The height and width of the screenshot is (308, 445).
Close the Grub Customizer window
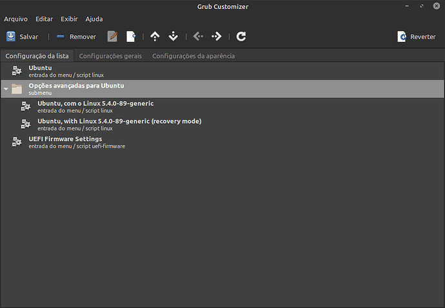pos(437,6)
